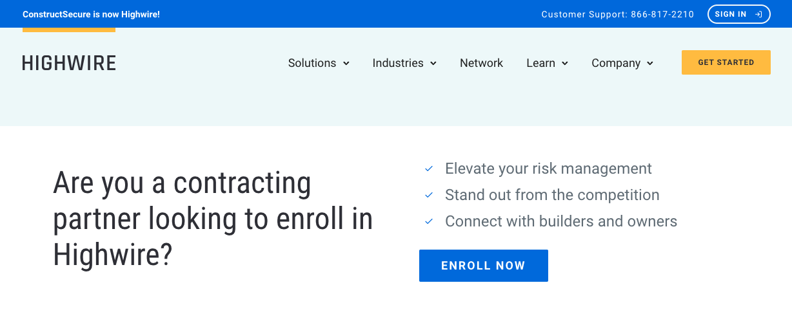The height and width of the screenshot is (312, 792).
Task: Click the Customer Support phone number
Action: [662, 14]
